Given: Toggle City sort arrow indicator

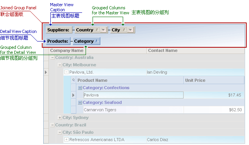Looking at the screenshot, I should 125,29.
